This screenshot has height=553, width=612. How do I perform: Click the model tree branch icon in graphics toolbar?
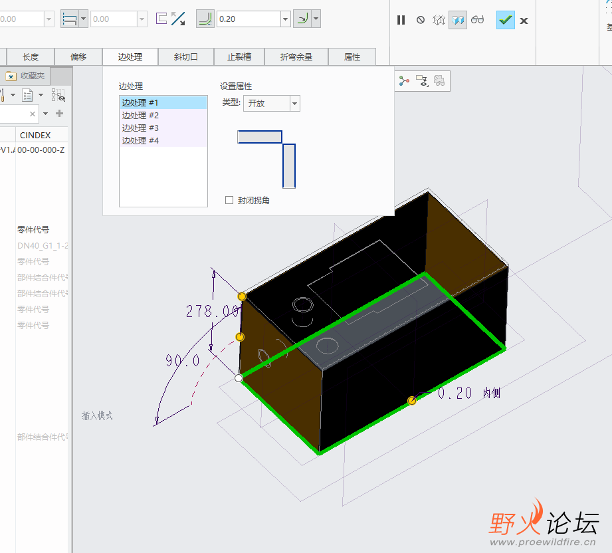point(405,81)
